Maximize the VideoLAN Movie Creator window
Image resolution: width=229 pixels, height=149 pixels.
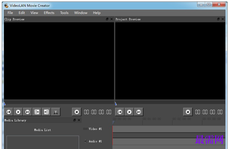pos(209,5)
